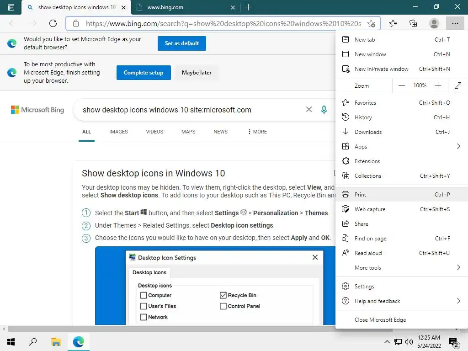Choose Print from the menu

coord(402,195)
